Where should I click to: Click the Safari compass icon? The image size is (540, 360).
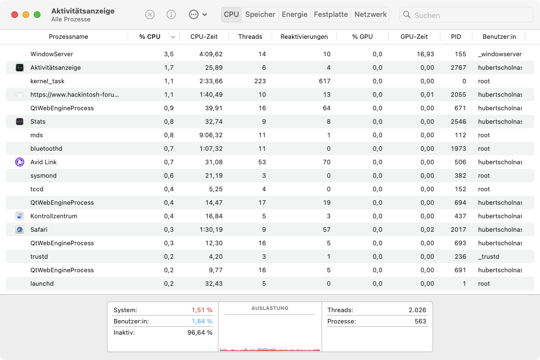tap(20, 229)
